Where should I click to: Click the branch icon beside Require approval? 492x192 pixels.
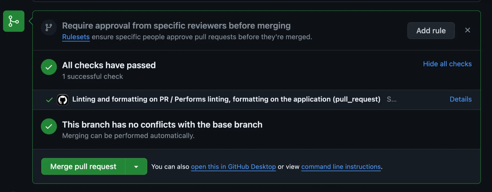49,27
